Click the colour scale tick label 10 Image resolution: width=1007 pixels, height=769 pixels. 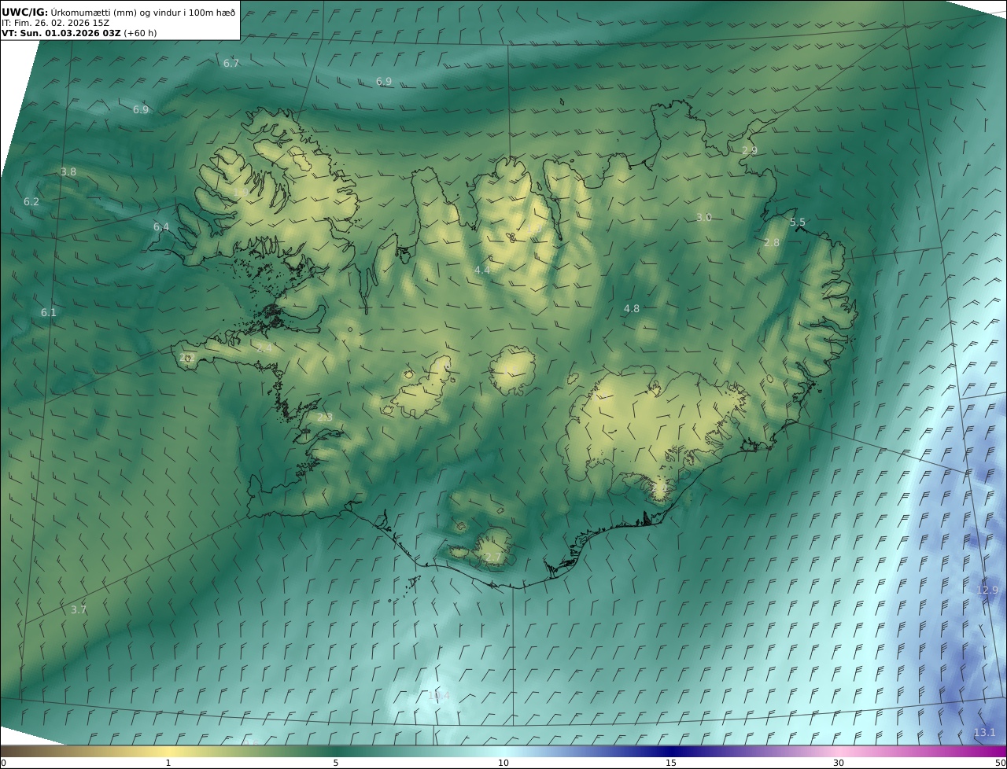503,763
